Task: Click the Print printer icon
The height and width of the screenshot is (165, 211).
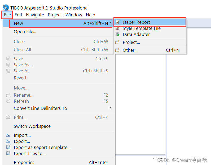Action: coord(8,117)
